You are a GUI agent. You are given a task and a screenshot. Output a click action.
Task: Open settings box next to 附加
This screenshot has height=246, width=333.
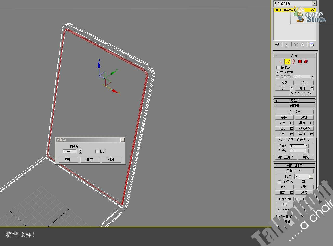pyautogui.click(x=292, y=192)
